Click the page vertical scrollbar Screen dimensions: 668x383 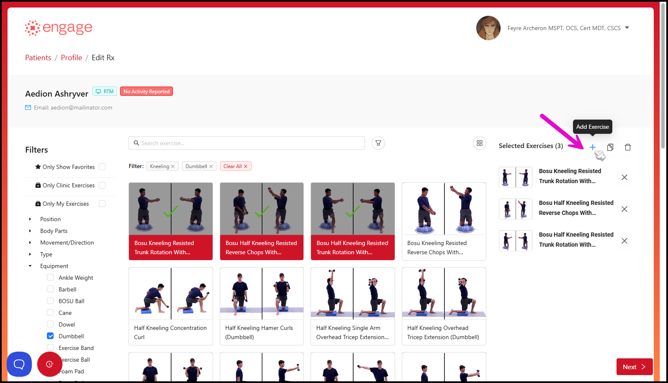click(x=663, y=75)
